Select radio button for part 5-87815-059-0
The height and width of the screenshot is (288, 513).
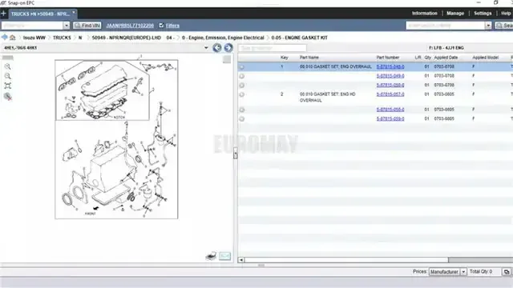(x=242, y=119)
